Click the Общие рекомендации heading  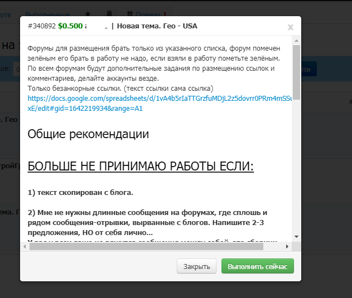pyautogui.click(x=88, y=134)
